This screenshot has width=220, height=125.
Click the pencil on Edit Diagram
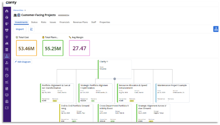[16, 62]
